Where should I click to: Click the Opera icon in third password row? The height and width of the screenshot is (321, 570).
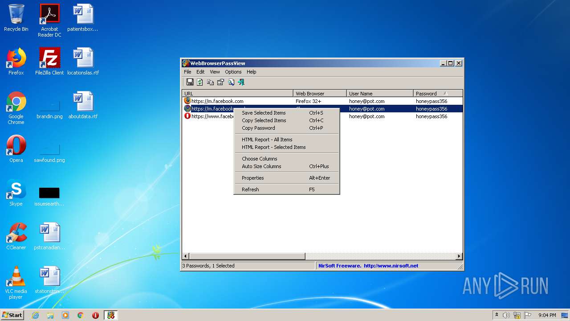tap(187, 116)
